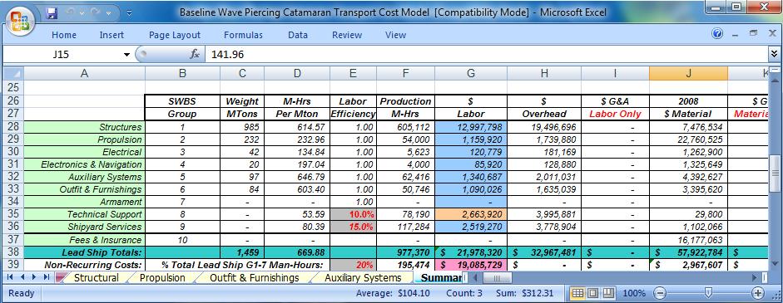Switch to Page Break Preview view
Image resolution: width=783 pixels, height=303 pixels.
[607, 293]
